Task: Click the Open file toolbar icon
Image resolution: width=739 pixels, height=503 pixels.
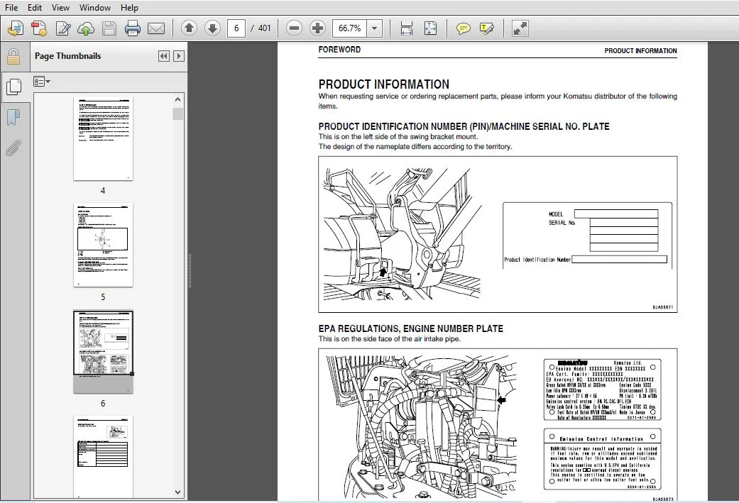Action: (x=16, y=28)
